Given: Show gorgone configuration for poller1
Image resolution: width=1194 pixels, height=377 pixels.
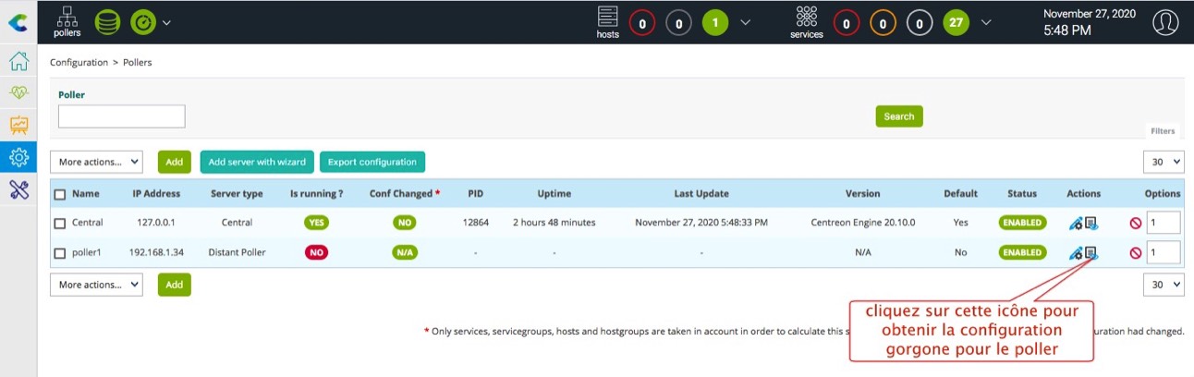Looking at the screenshot, I should point(1091,252).
